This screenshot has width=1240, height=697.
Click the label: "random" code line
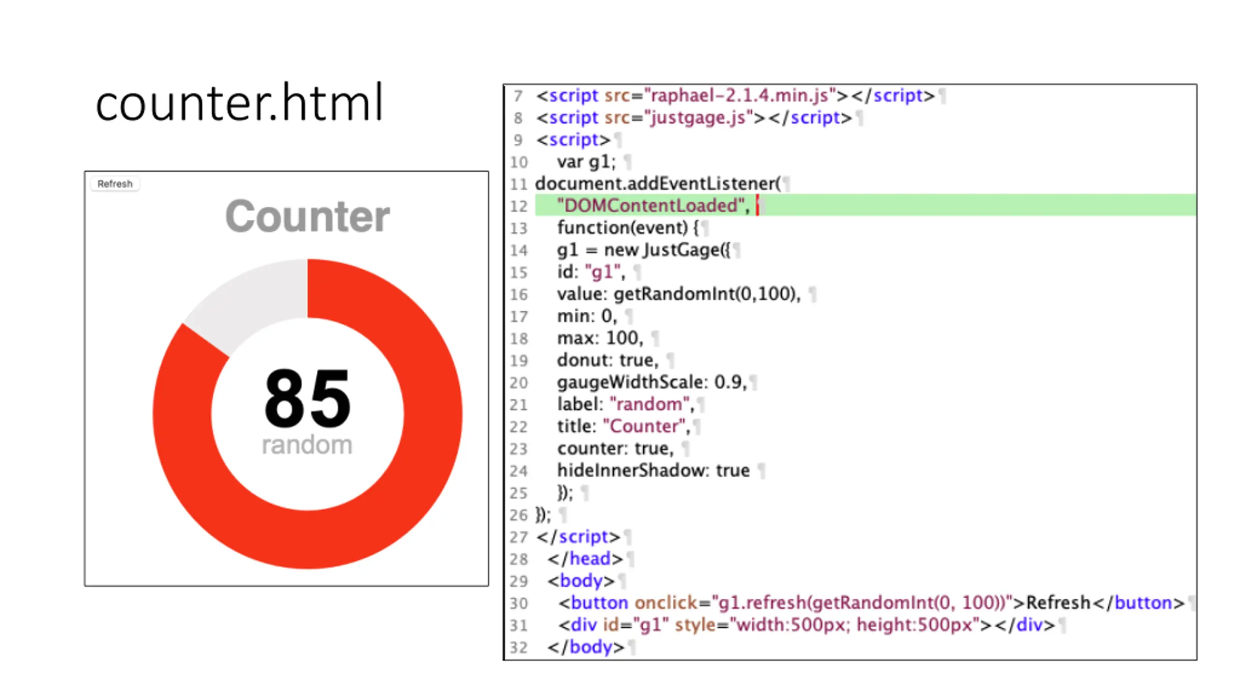click(625, 404)
